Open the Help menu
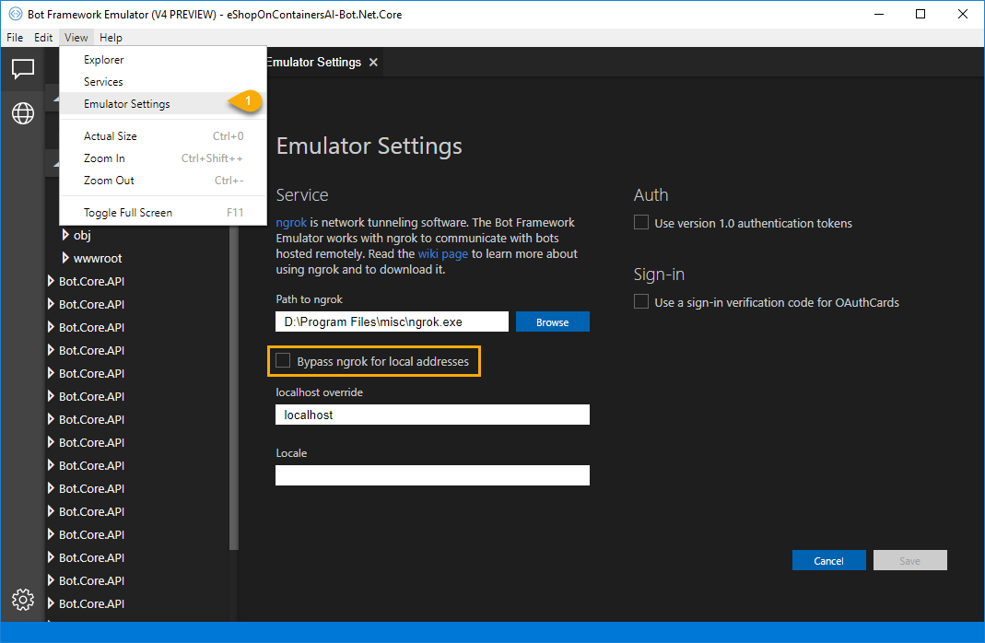The image size is (985, 643). [x=111, y=38]
